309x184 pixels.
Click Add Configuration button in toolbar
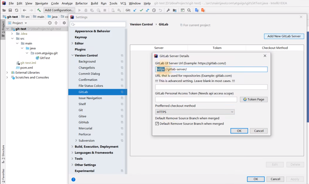59,10
